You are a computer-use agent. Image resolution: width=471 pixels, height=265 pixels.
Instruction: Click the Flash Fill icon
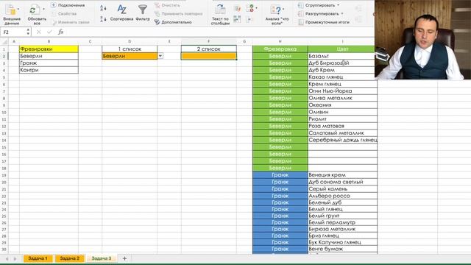237,9
